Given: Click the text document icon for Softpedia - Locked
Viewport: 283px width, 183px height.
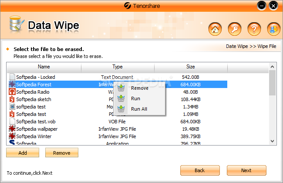Looking at the screenshot, I should [x=12, y=77].
